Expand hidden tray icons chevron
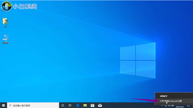The height and width of the screenshot is (108, 193). tap(162, 105)
